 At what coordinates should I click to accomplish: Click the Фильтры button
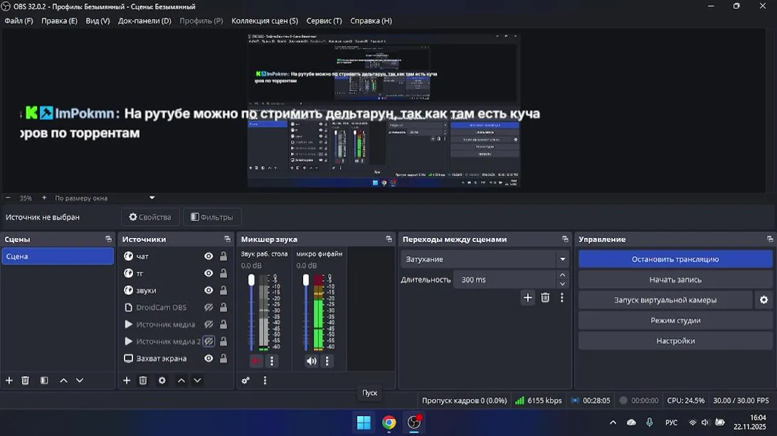coord(212,217)
